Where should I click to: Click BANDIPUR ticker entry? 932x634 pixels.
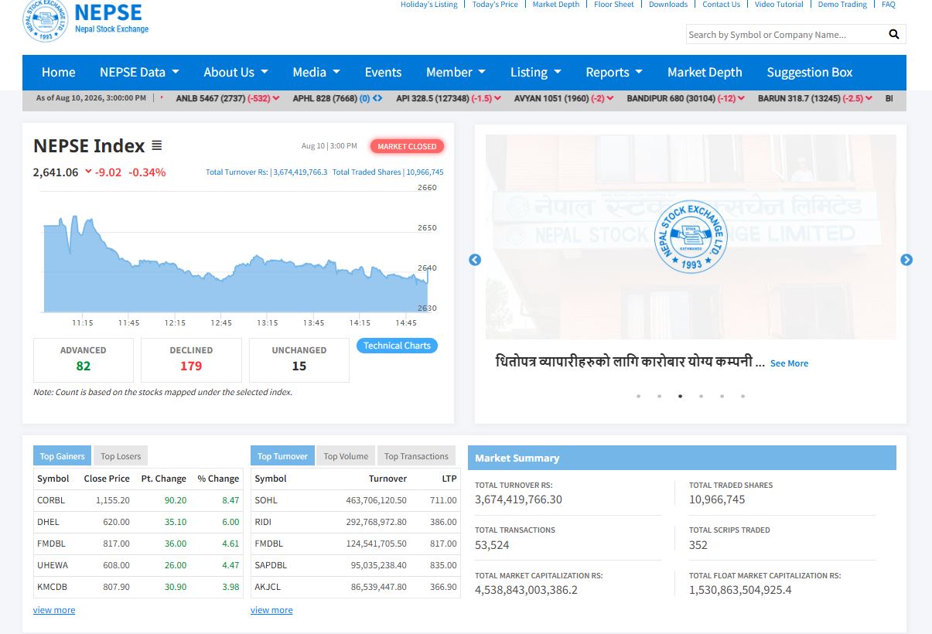[685, 98]
